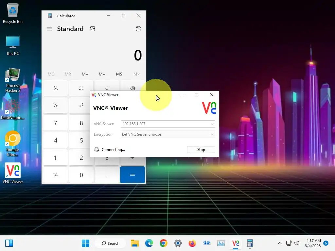Click the CE clear entry key
Viewport: 335px width, 251px height.
pos(81,88)
